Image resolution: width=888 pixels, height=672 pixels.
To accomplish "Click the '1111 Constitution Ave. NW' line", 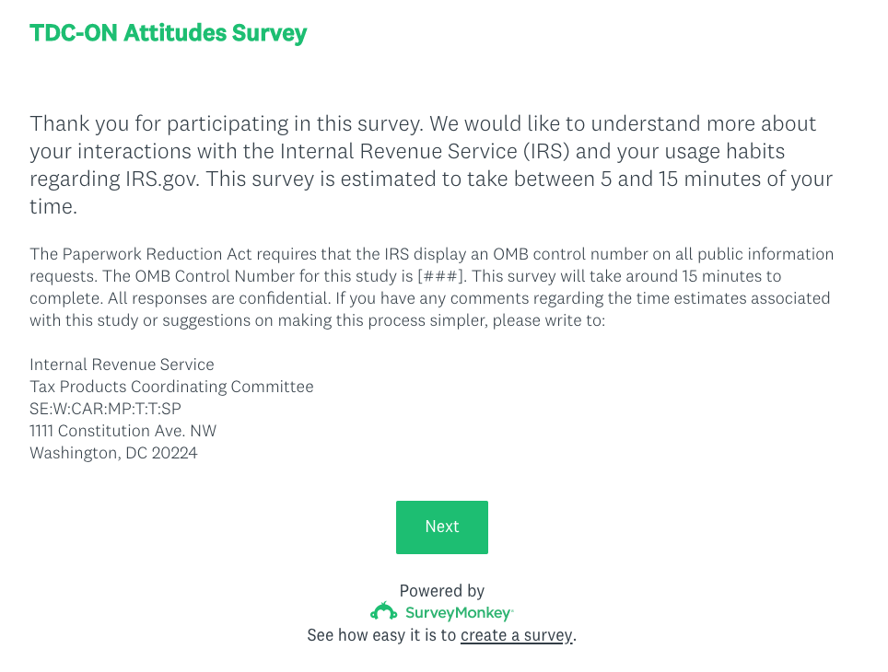I will 123,431.
